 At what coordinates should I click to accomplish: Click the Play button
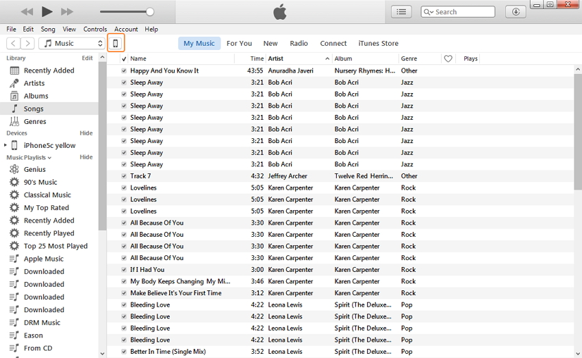click(47, 12)
